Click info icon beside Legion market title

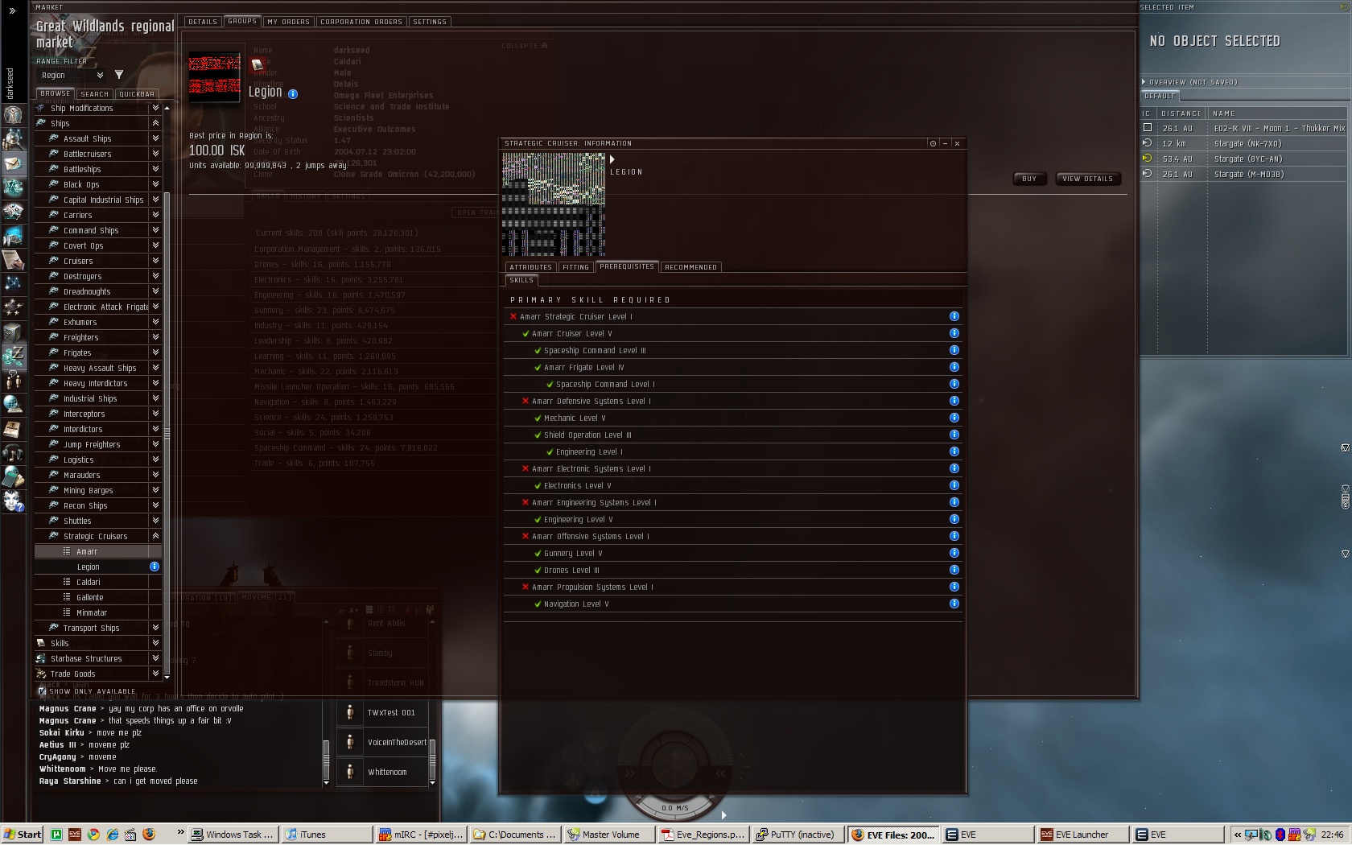pos(293,93)
